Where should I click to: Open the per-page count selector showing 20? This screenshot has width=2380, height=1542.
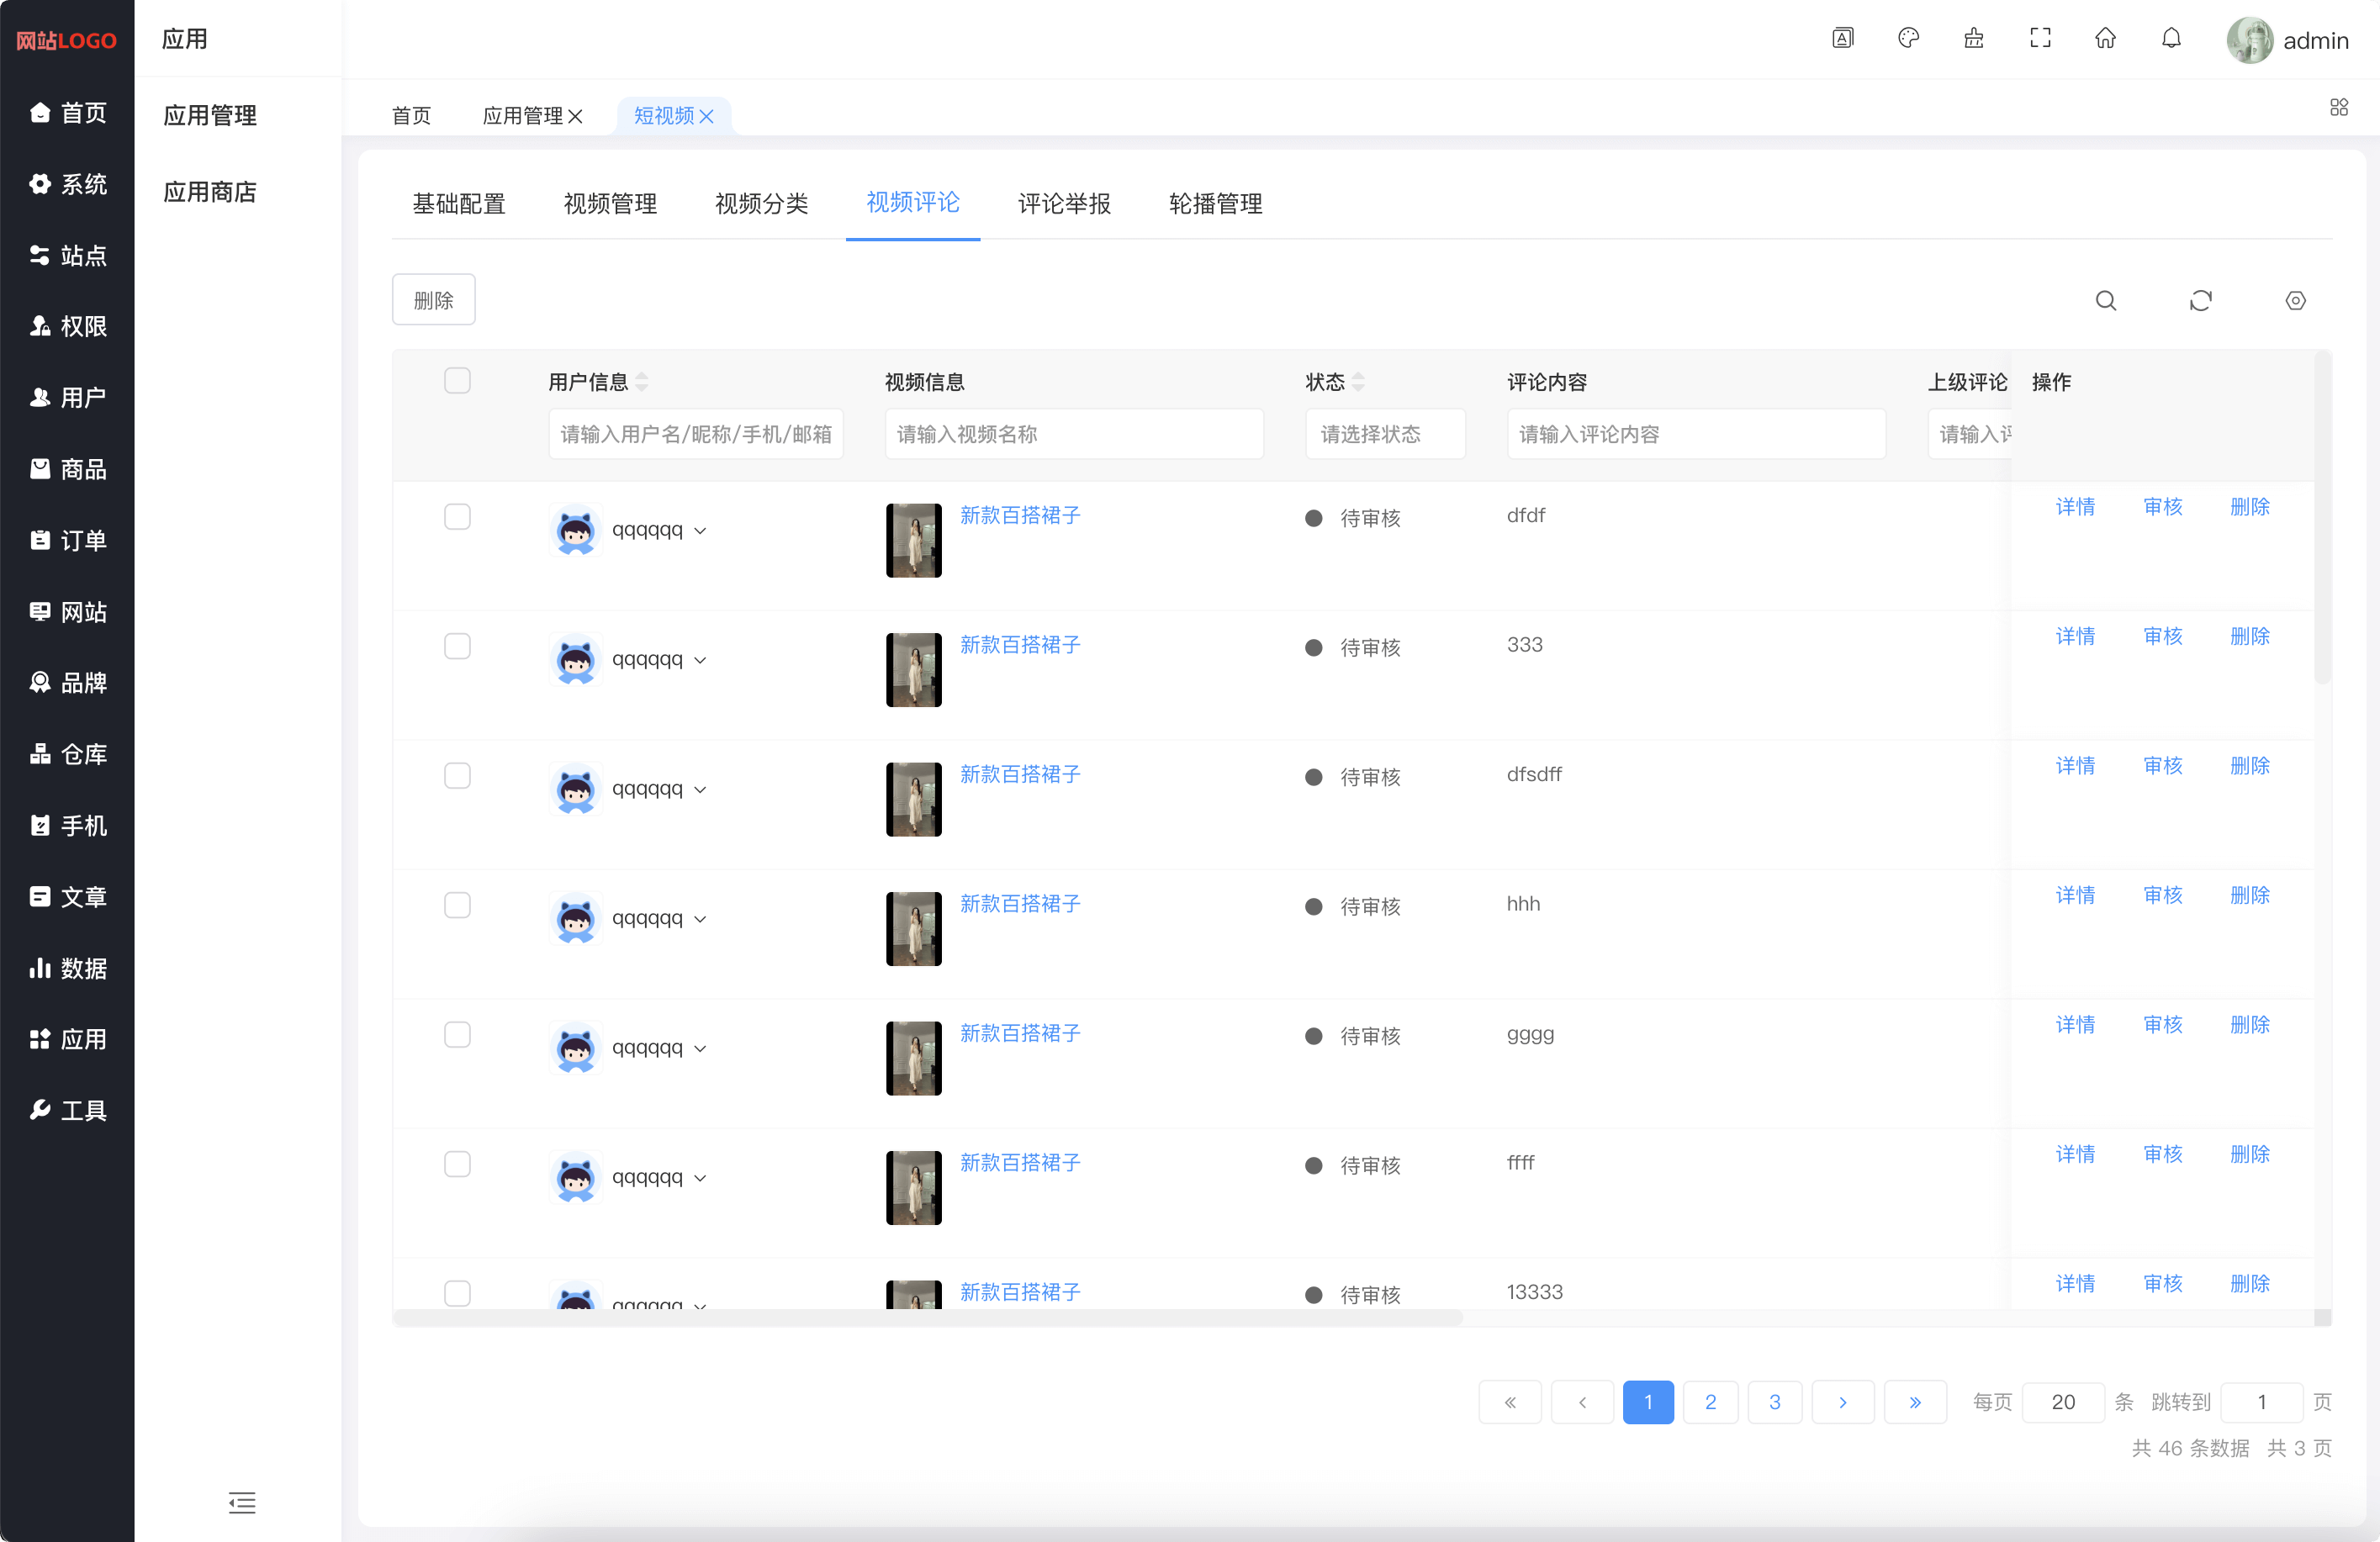tap(2062, 1402)
